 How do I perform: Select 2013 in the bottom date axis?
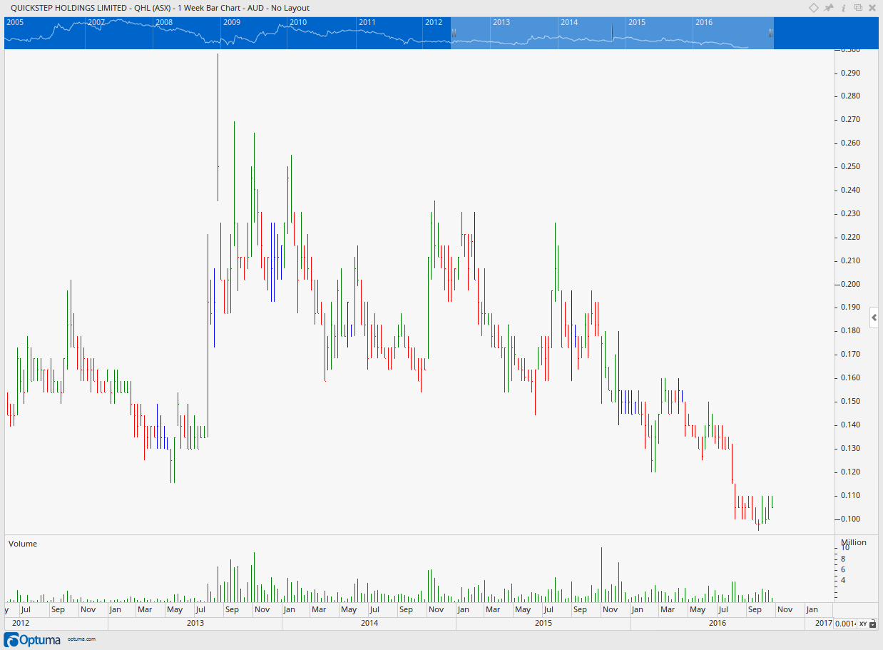pyautogui.click(x=195, y=624)
